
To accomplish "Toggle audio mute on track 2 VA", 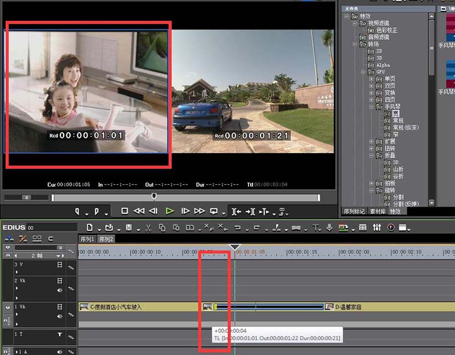I will click(60, 290).
